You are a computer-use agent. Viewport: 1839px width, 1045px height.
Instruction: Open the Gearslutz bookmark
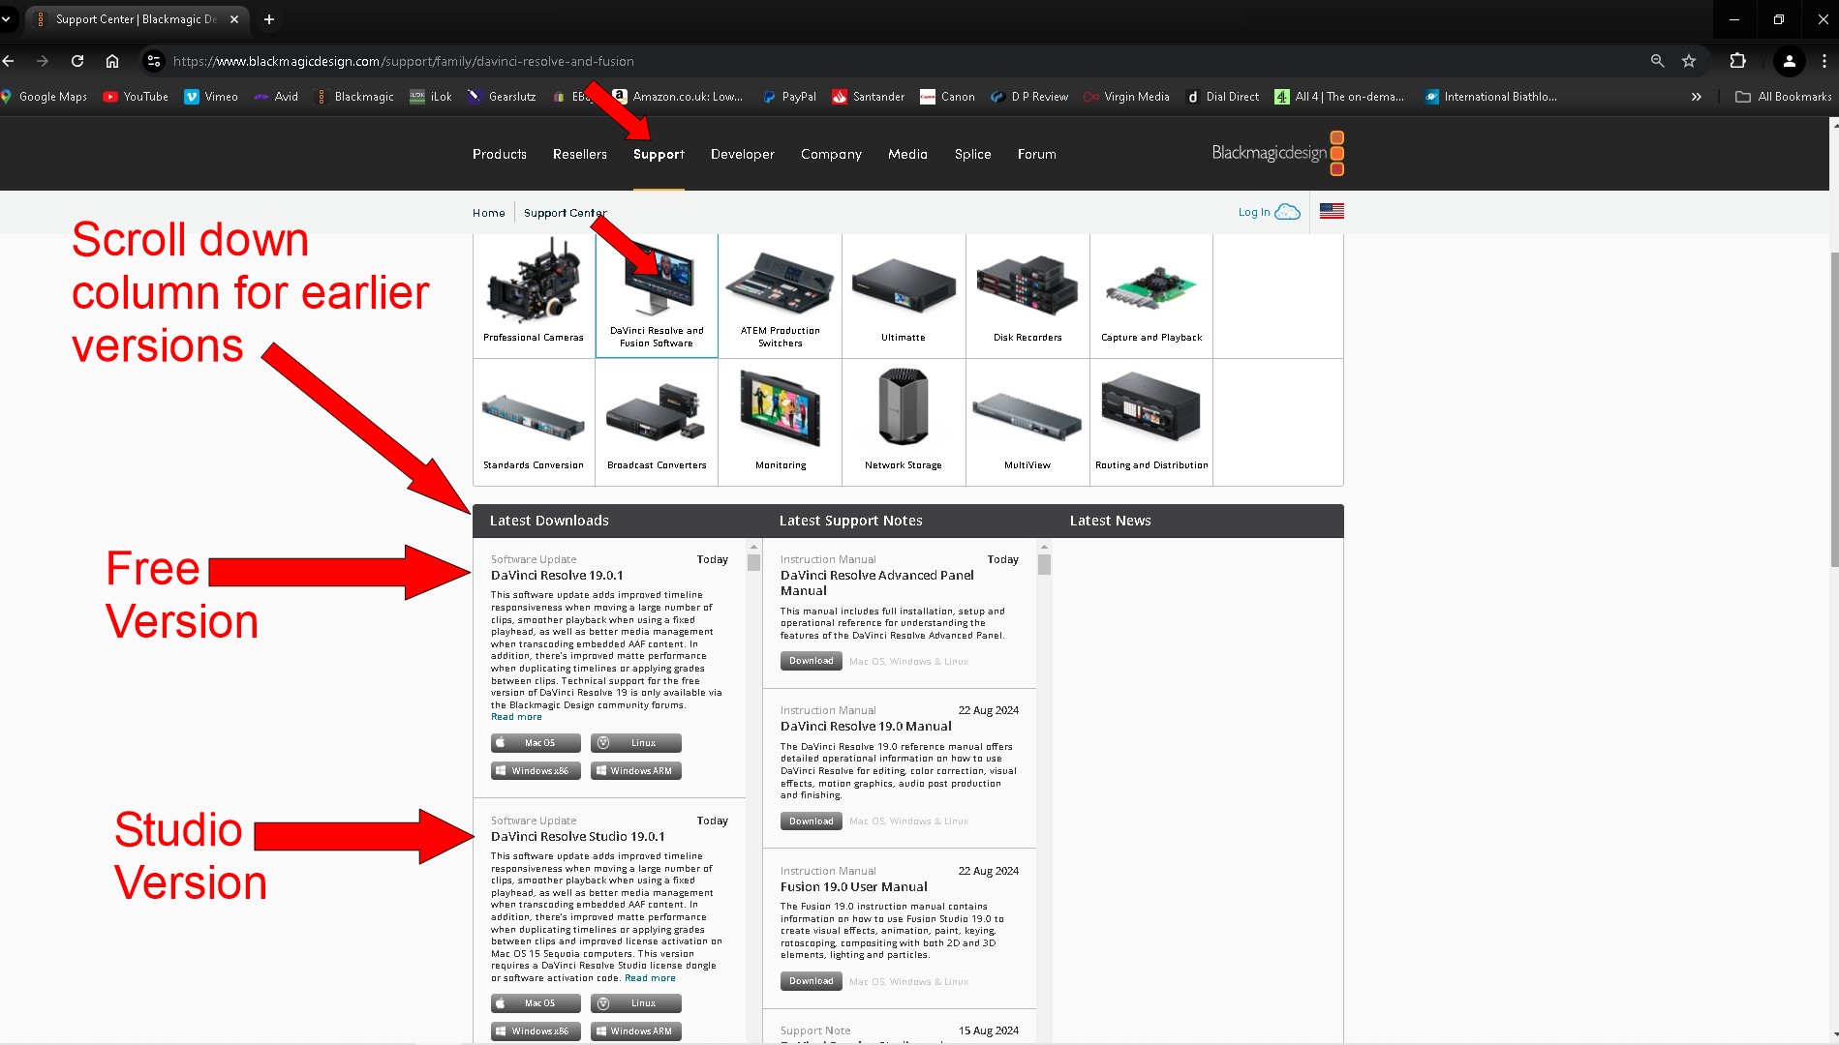coord(502,97)
